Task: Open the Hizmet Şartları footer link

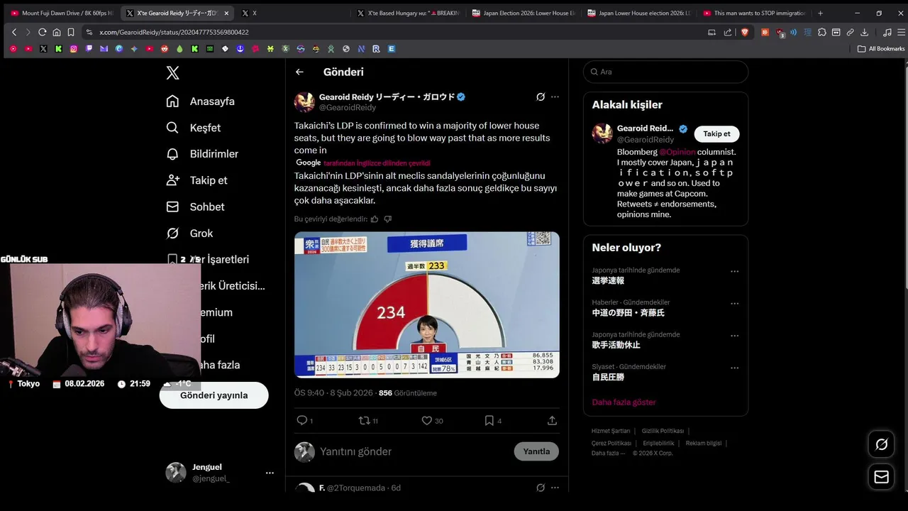Action: click(x=611, y=431)
